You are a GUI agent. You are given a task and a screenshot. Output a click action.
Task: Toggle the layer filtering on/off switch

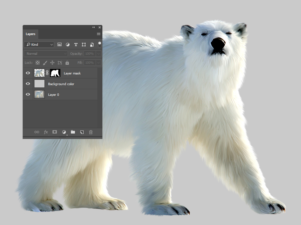[x=99, y=44]
